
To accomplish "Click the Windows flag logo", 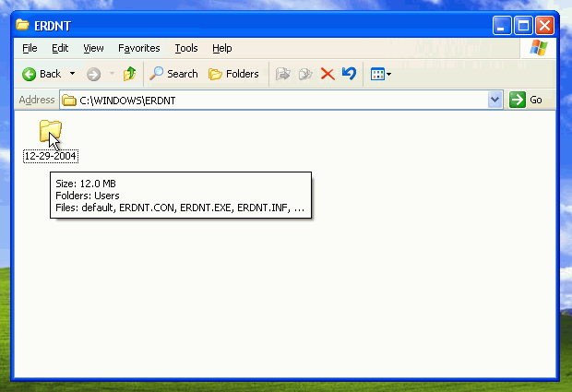I will tap(539, 48).
